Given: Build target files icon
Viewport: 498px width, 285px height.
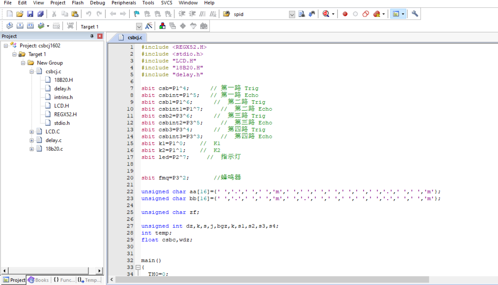Looking at the screenshot, I should click(x=20, y=26).
